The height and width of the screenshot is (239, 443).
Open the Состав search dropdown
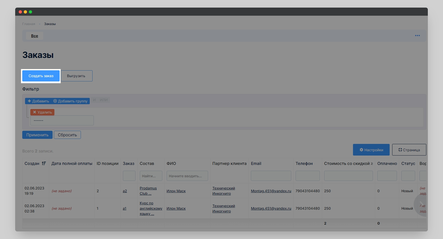point(151,176)
